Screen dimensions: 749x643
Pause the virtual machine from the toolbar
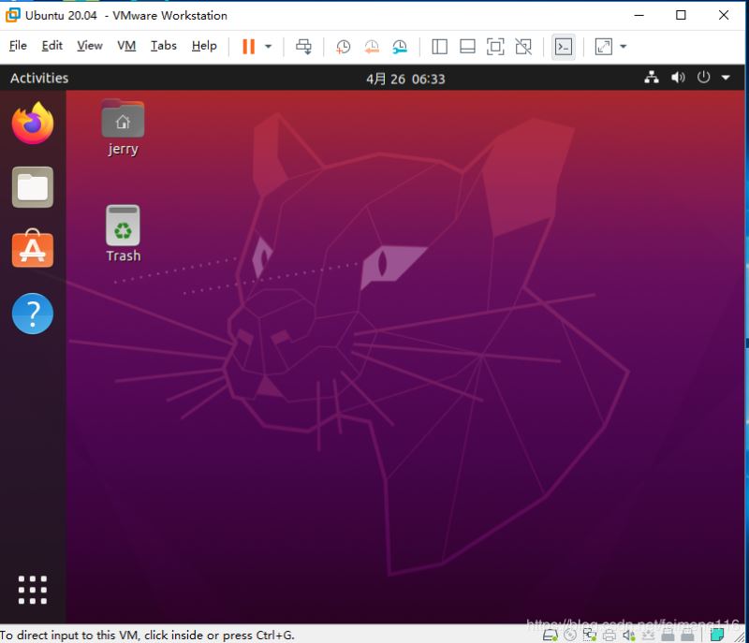coord(248,46)
